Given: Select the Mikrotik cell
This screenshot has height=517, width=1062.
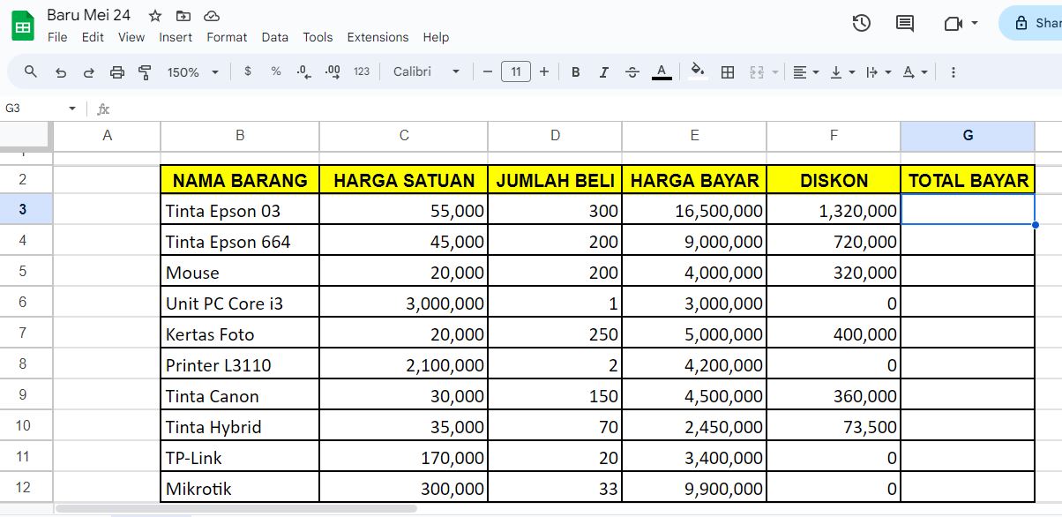Looking at the screenshot, I should click(x=240, y=488).
